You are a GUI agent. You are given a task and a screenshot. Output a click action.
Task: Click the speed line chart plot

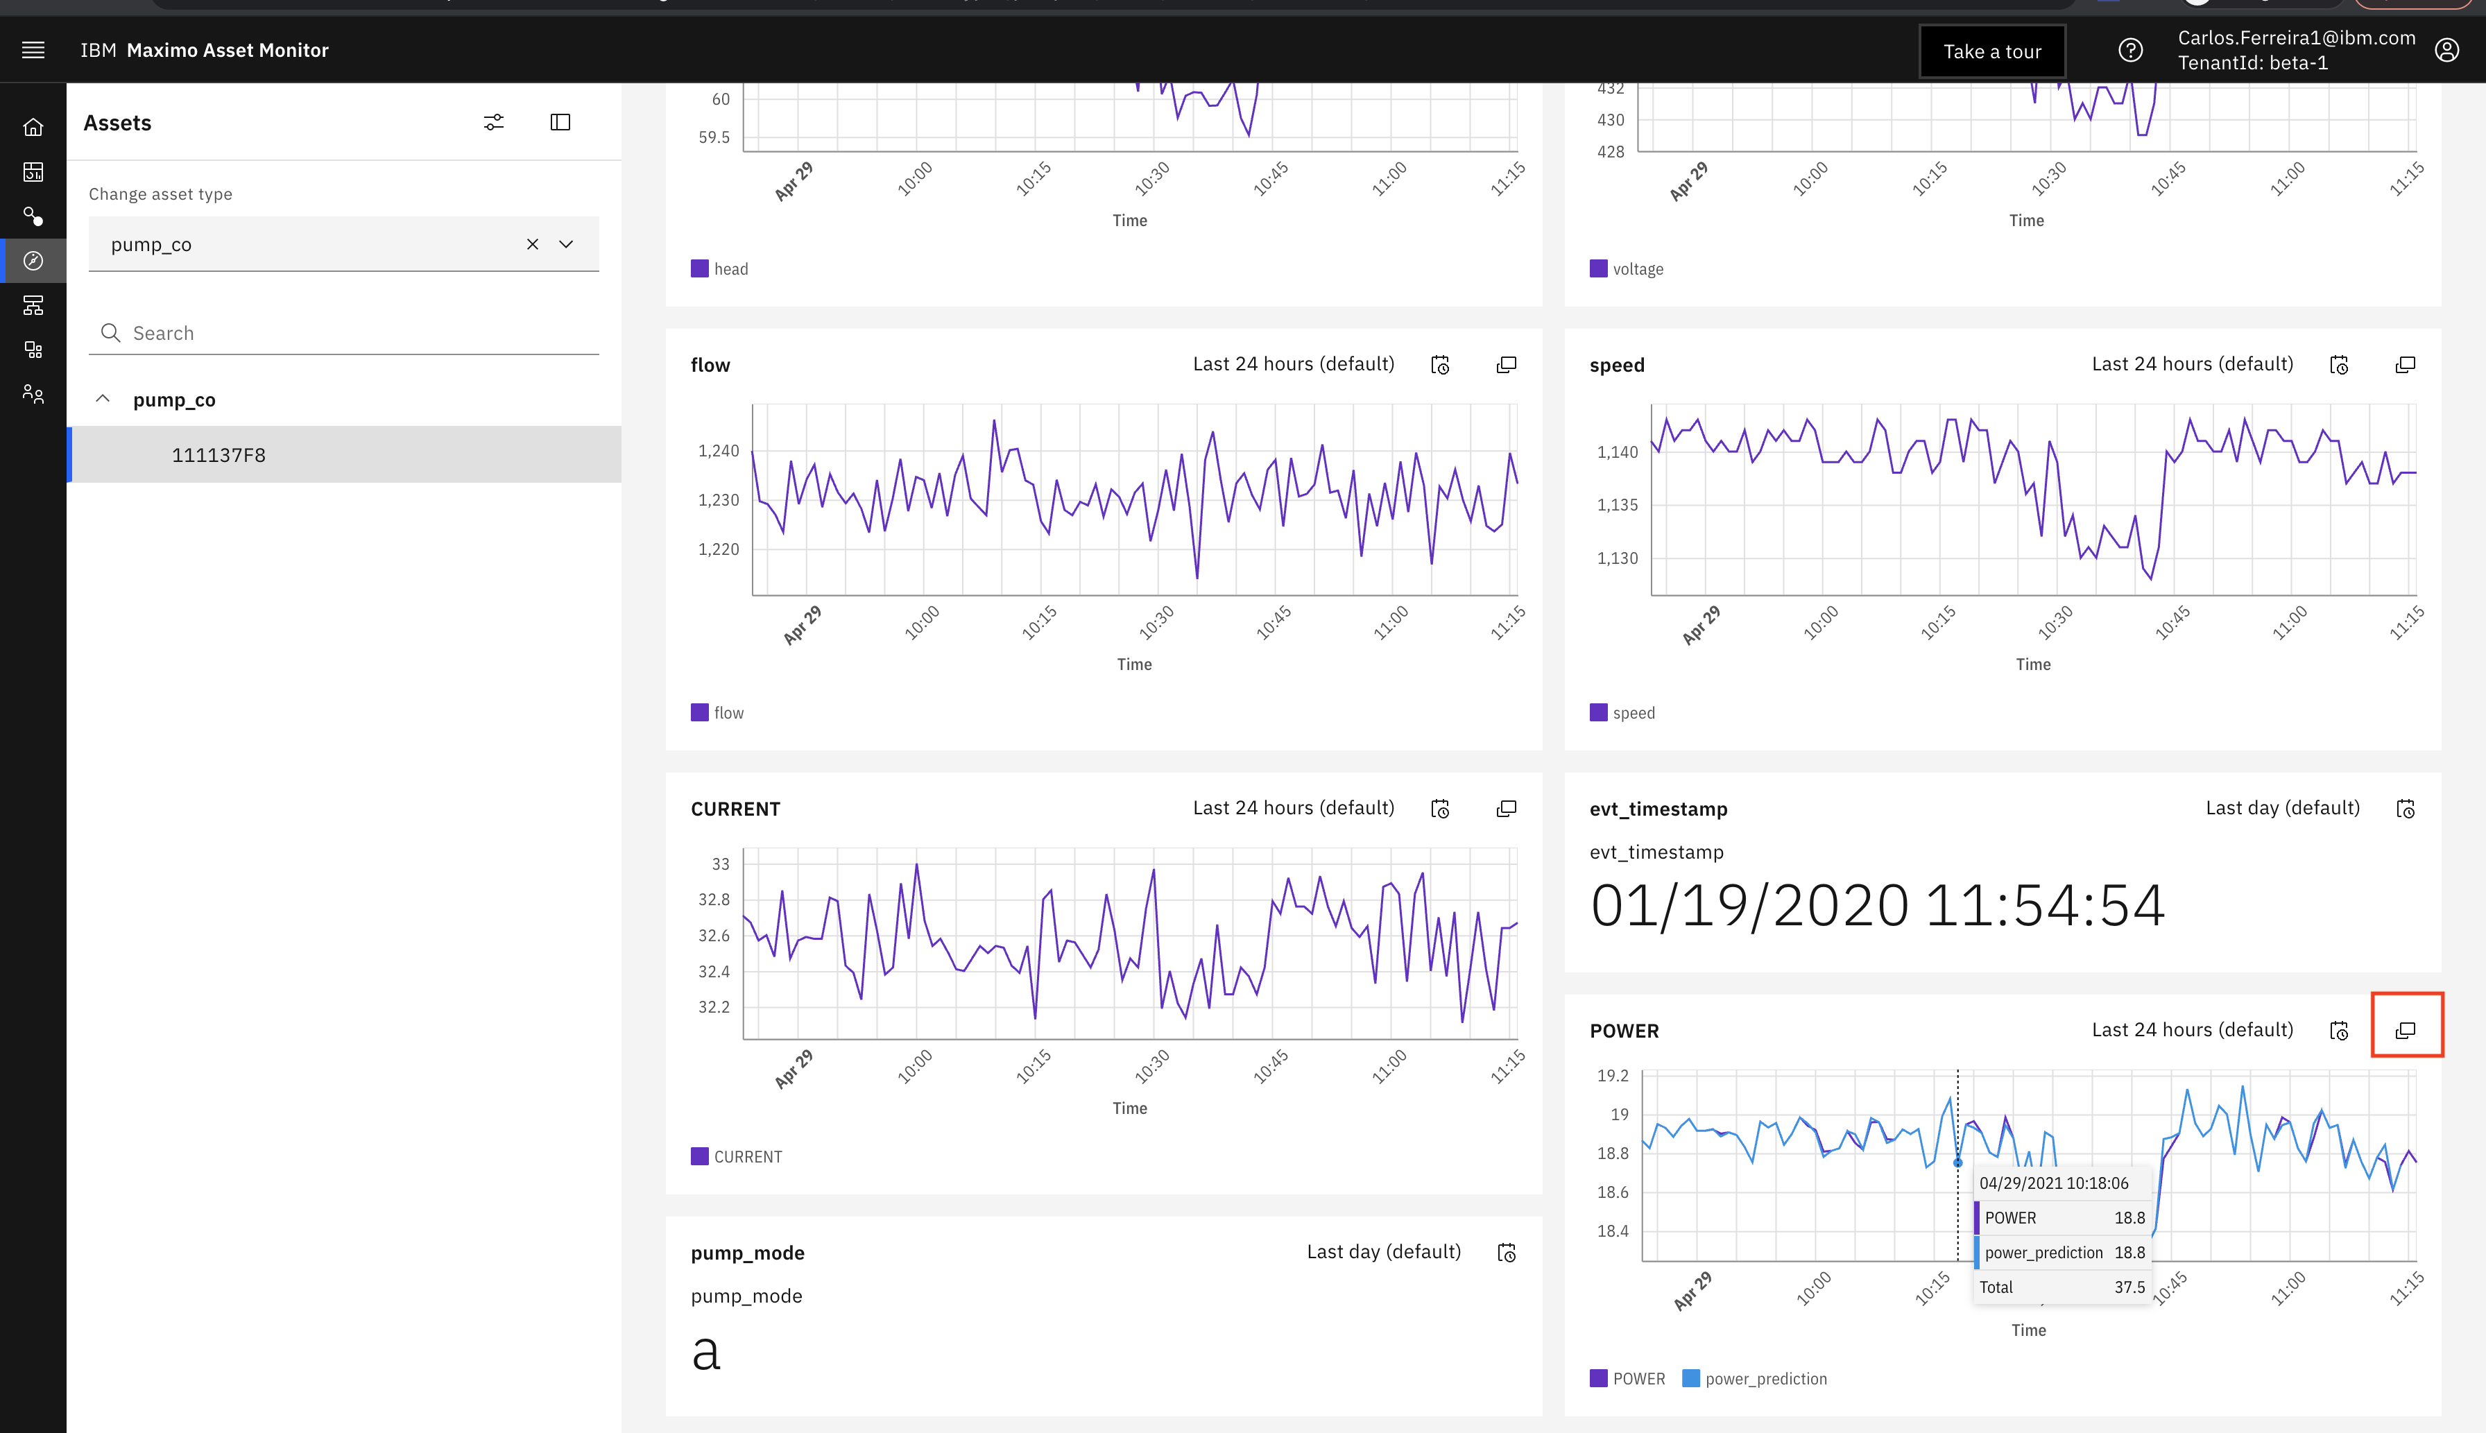click(x=2033, y=499)
